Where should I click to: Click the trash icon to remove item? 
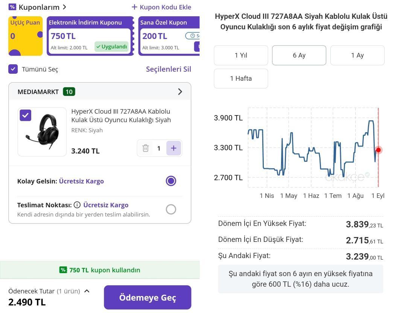click(x=146, y=148)
